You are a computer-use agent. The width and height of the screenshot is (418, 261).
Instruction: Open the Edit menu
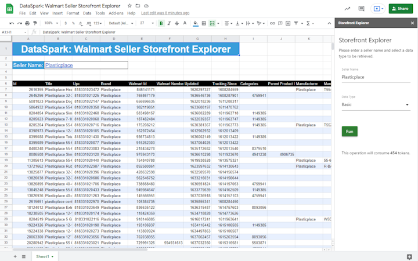click(x=33, y=13)
